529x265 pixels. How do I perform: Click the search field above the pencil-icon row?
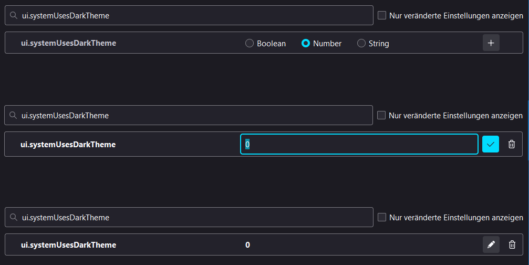194,217
